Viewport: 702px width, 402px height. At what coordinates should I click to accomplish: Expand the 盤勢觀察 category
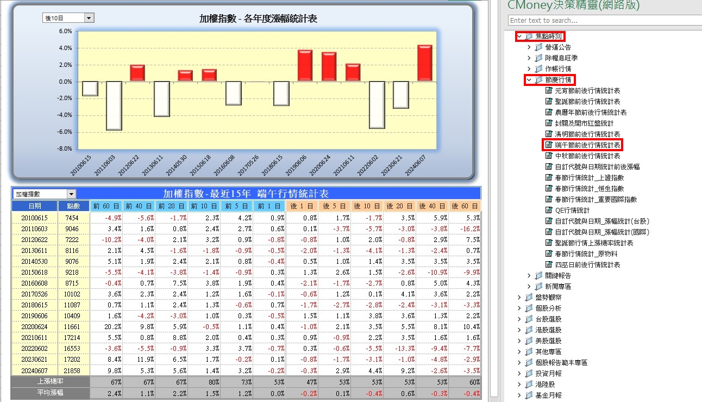tap(519, 298)
